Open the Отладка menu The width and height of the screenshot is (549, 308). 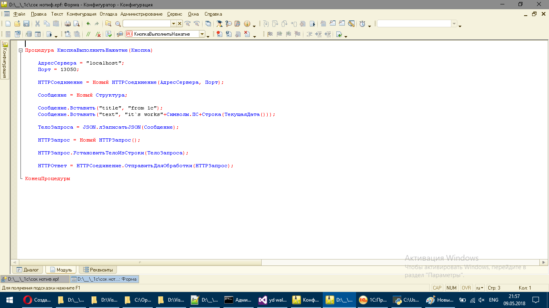(x=108, y=14)
